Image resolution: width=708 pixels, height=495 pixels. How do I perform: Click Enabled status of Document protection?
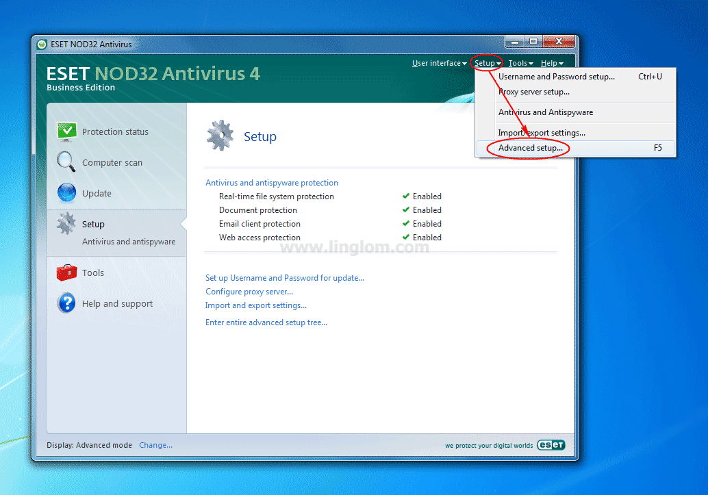coord(427,210)
